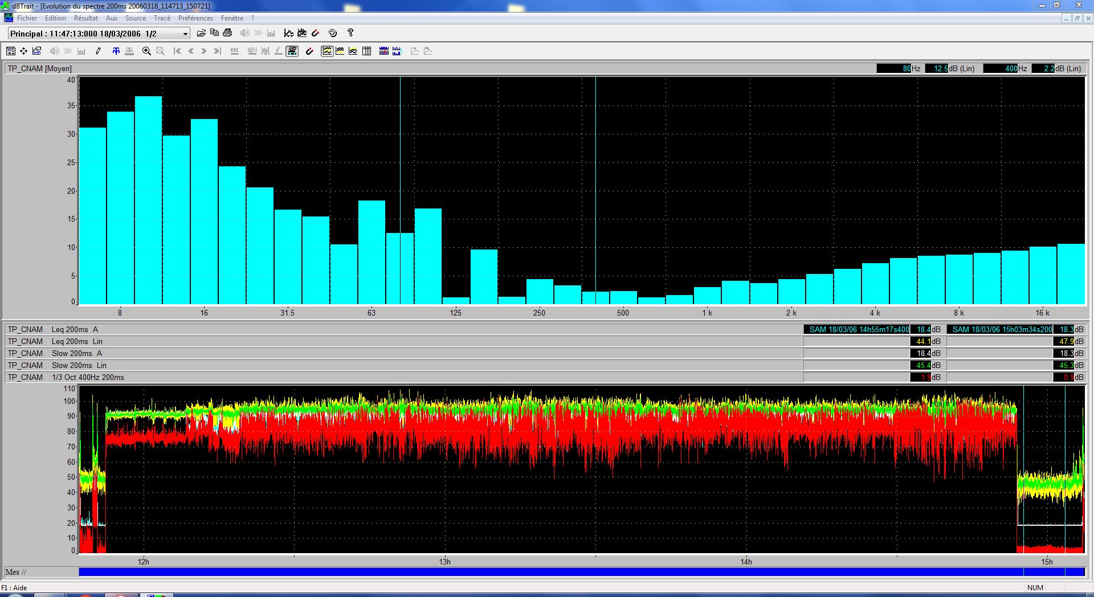The image size is (1094, 597).
Task: Open the Fichier menu
Action: [27, 18]
